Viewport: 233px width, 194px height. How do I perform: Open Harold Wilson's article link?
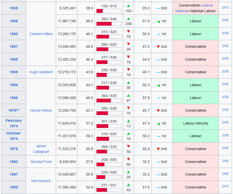(41, 110)
